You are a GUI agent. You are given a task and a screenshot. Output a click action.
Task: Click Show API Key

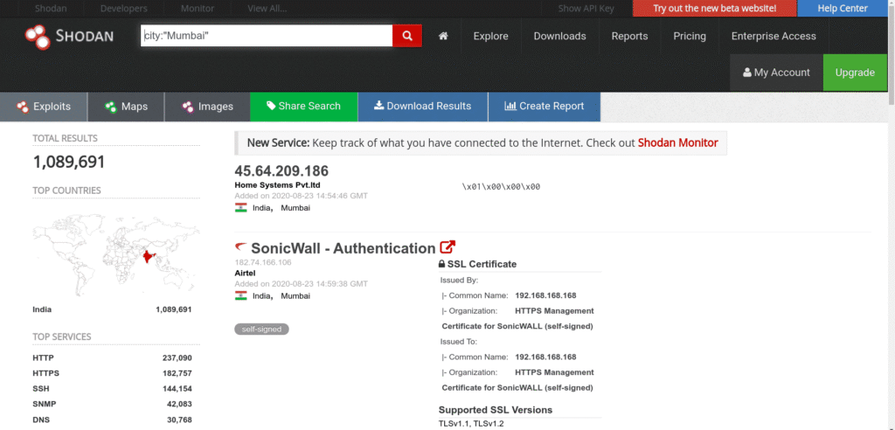click(x=586, y=9)
